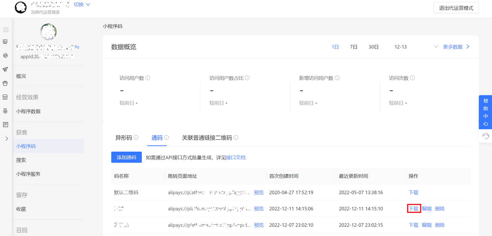Open the chart image icon in left rail

[5, 97]
